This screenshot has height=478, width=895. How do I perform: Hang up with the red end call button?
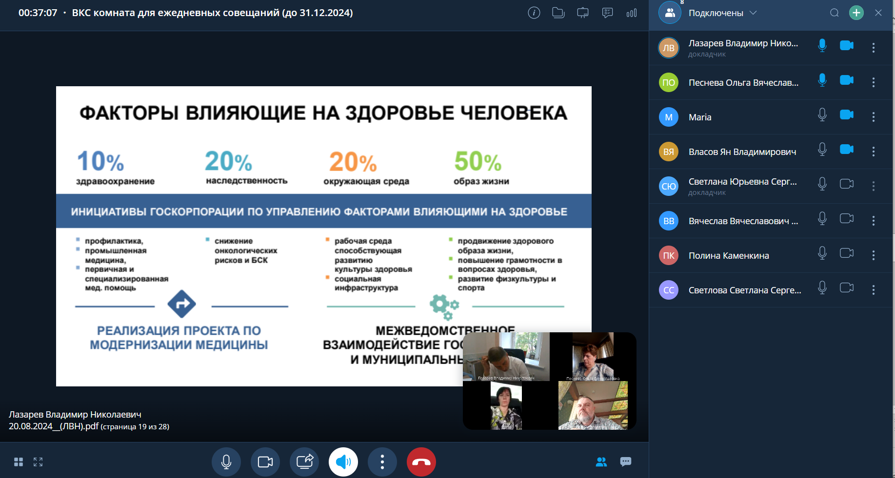tap(421, 461)
